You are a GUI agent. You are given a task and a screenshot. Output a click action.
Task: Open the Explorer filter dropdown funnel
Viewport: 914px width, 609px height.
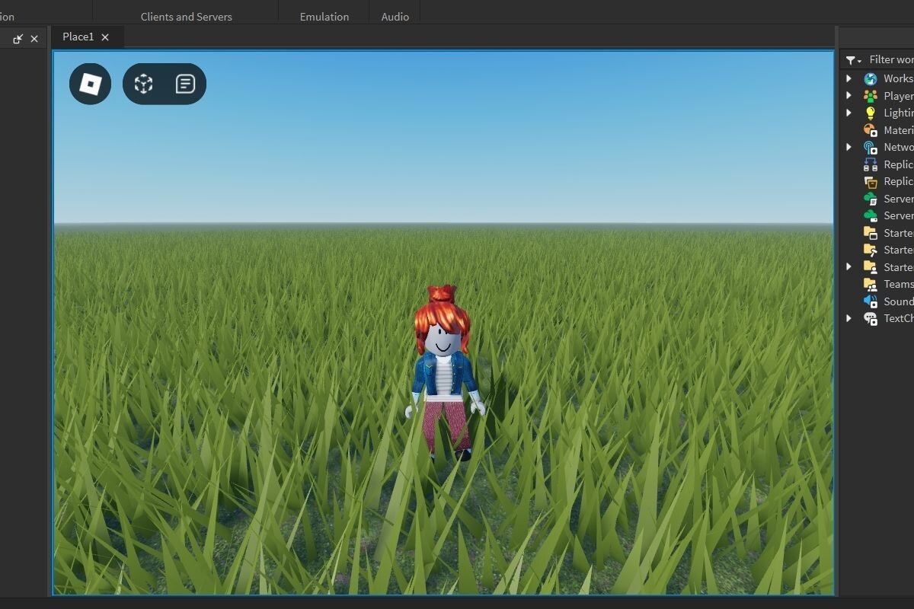[853, 59]
